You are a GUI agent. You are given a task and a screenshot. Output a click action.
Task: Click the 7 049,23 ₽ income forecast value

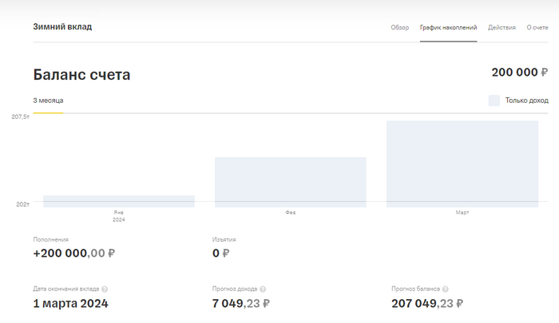[x=241, y=303]
